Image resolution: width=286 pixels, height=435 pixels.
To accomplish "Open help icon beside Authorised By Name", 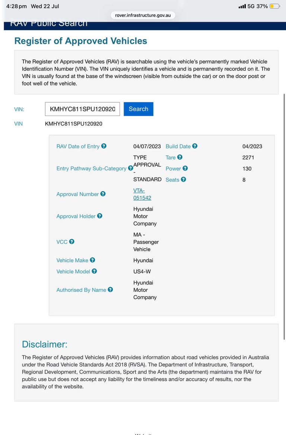I will 110,290.
